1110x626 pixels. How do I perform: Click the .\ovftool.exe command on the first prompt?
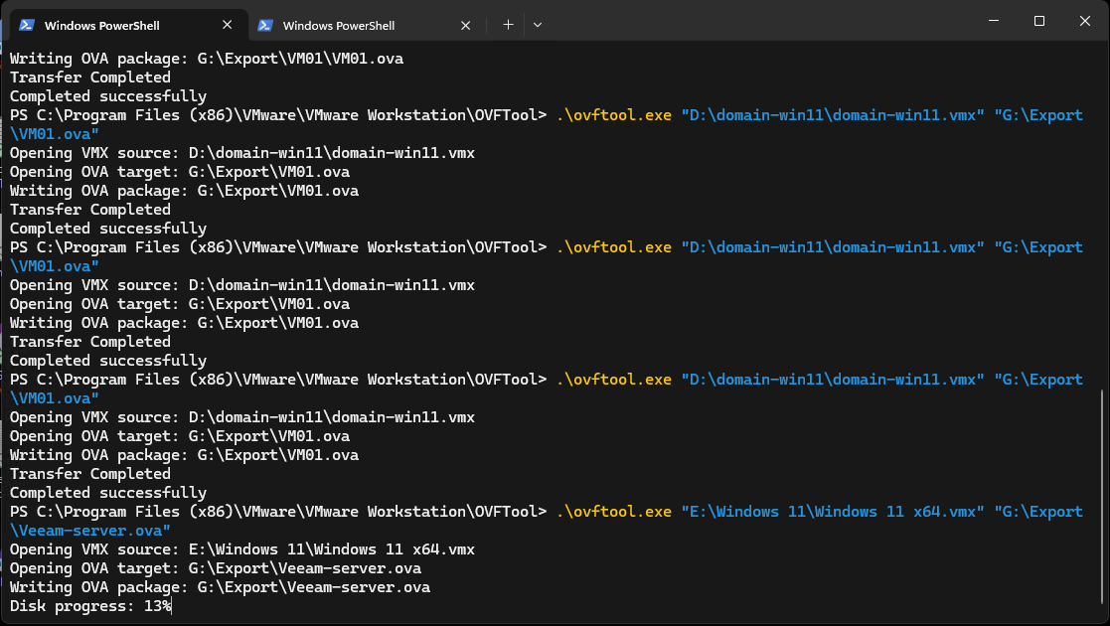[614, 114]
